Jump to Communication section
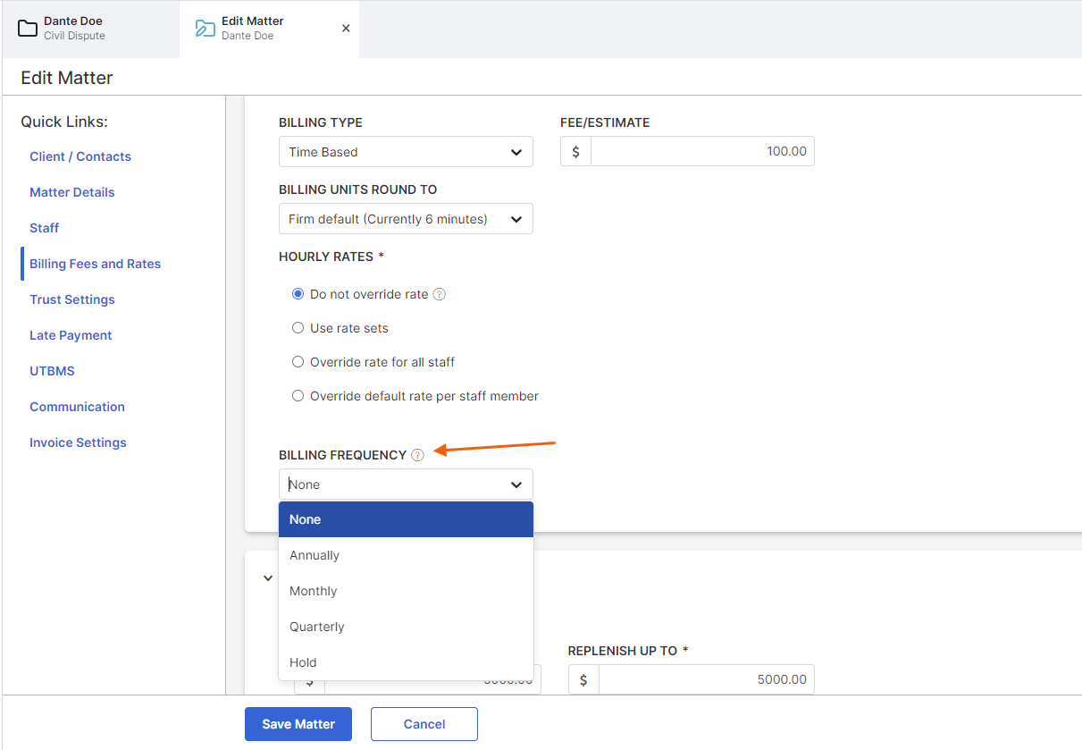 [x=78, y=407]
